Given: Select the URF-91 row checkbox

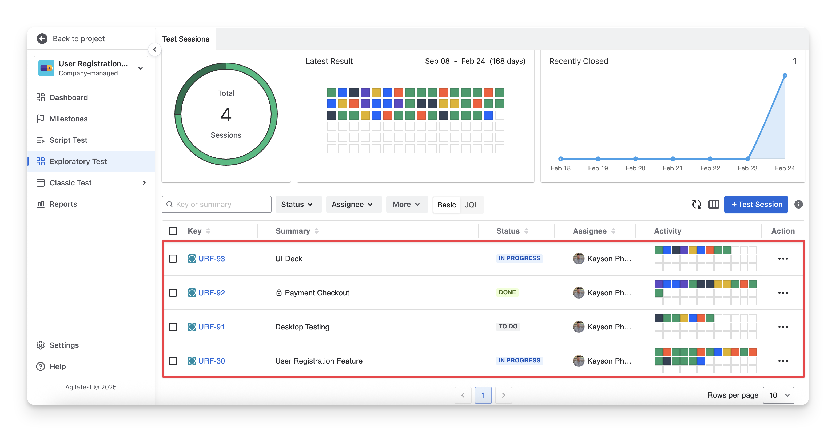Looking at the screenshot, I should (173, 327).
